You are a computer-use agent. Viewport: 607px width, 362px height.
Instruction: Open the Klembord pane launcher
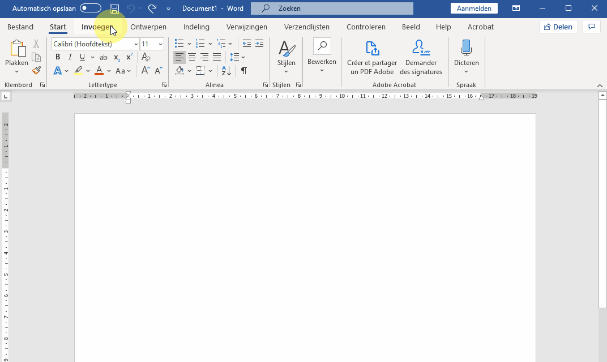(x=42, y=85)
